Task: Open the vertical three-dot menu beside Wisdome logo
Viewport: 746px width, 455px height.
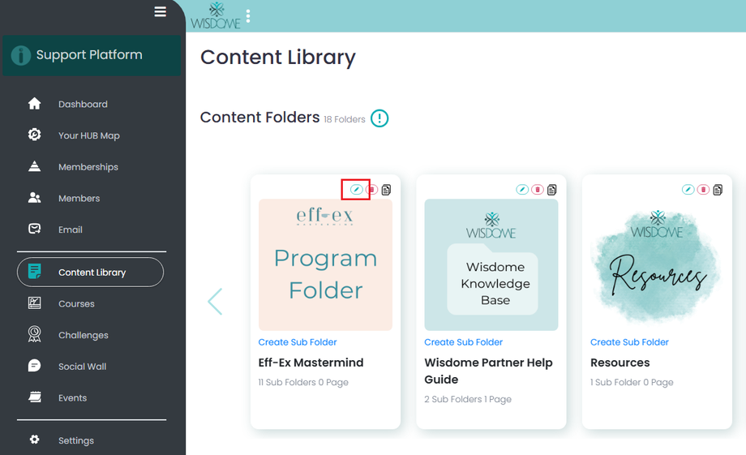Action: click(248, 15)
